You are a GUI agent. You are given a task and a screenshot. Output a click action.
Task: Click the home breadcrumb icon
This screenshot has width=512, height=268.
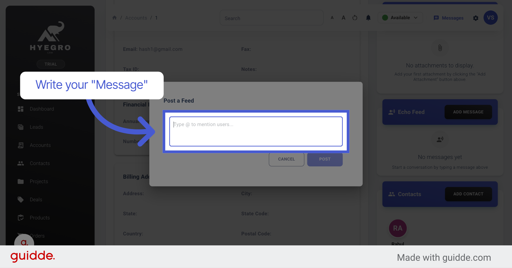(114, 18)
